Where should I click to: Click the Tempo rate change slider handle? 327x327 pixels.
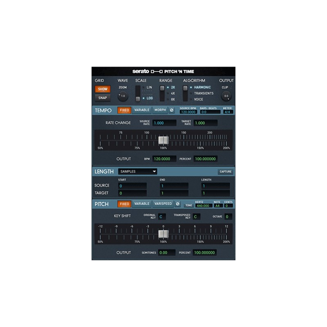(163, 140)
